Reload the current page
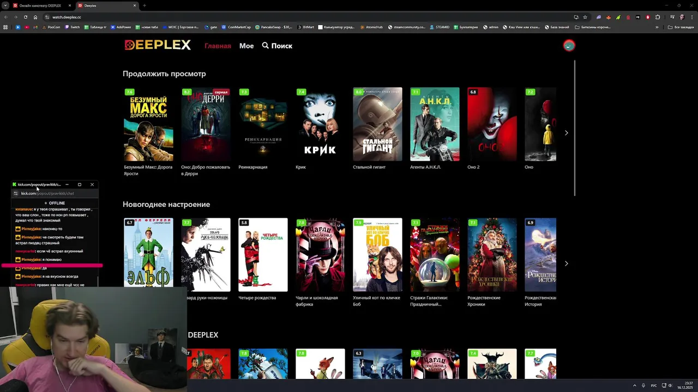 pos(26,17)
